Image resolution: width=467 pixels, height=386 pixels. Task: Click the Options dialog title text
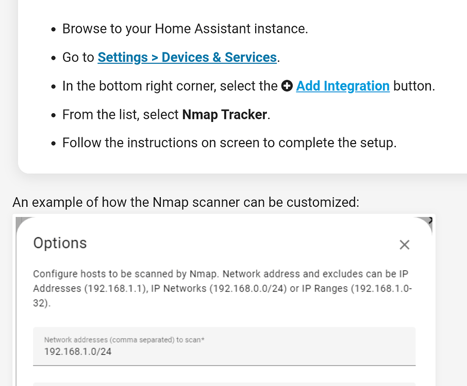[x=59, y=243]
